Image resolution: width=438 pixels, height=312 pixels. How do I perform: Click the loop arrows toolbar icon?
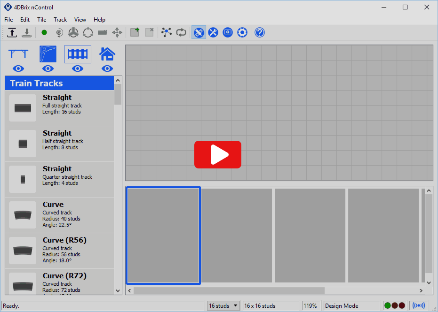(x=181, y=32)
